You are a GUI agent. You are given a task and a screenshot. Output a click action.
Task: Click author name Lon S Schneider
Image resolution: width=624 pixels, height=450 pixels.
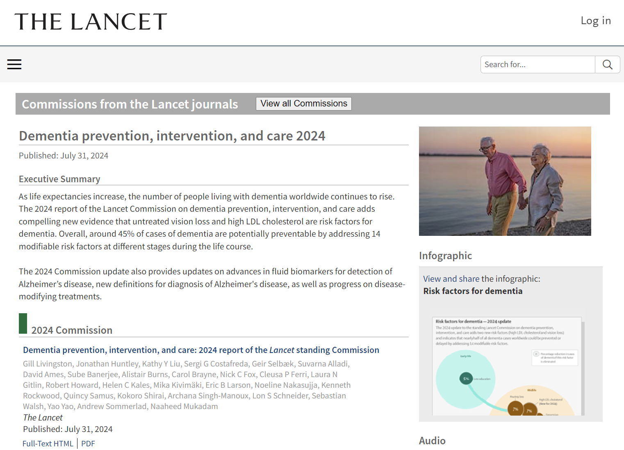(x=280, y=396)
